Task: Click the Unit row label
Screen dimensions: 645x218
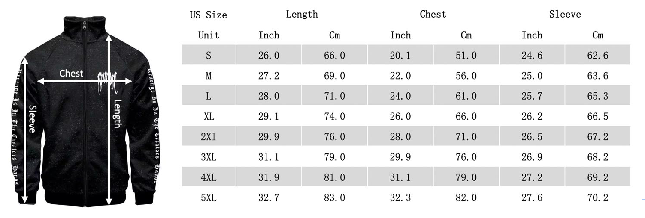Action: pyautogui.click(x=209, y=35)
